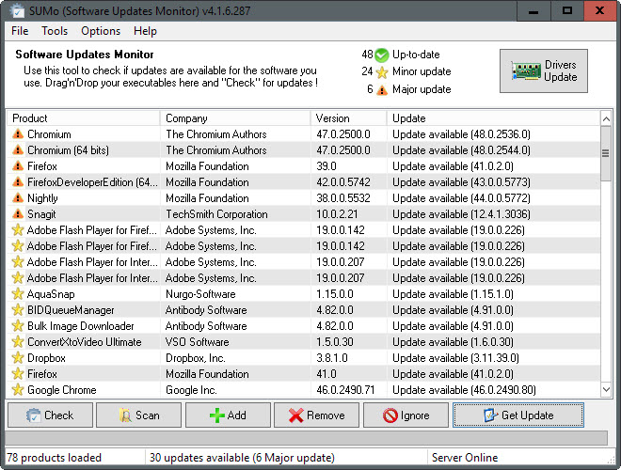The height and width of the screenshot is (470, 621).
Task: Click the scrollbar down arrow of the list
Action: click(606, 390)
